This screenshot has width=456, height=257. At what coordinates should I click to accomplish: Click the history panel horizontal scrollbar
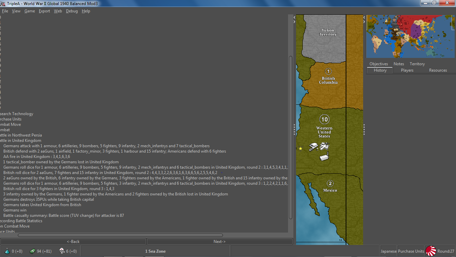[120, 235]
